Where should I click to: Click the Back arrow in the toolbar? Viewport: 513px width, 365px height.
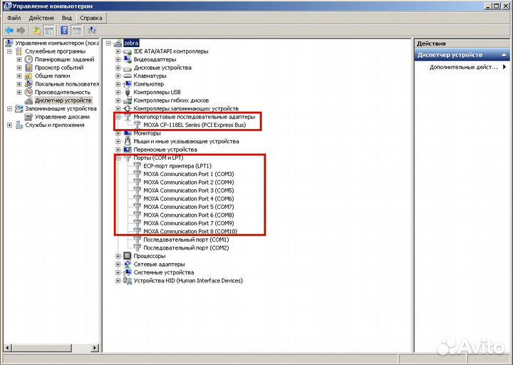point(9,30)
